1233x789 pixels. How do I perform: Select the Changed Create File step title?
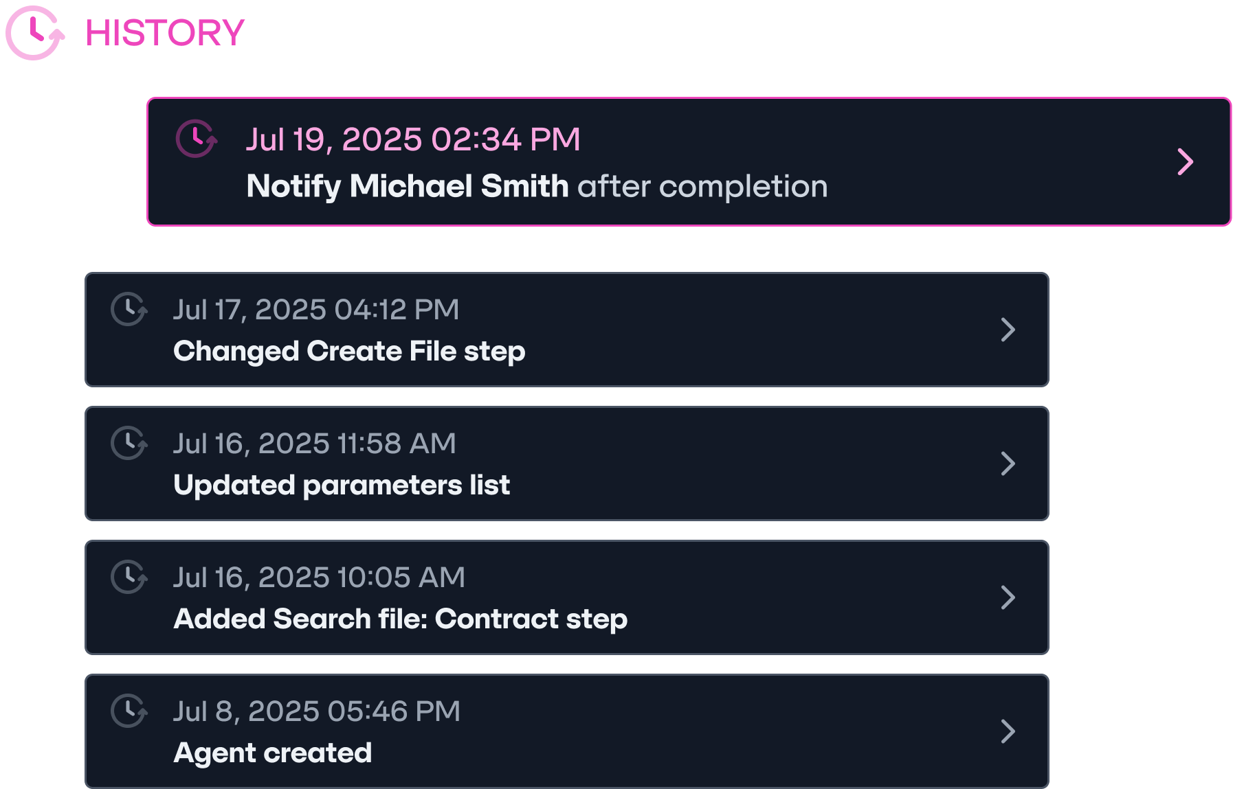tap(349, 352)
